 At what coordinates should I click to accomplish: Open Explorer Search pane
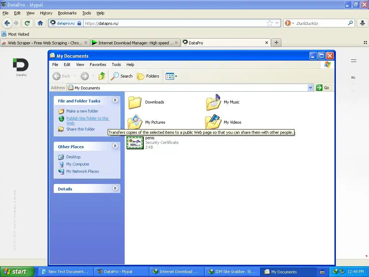coord(122,76)
